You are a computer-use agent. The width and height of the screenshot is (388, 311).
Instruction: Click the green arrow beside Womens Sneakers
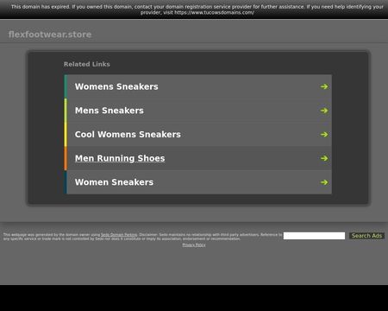pos(324,86)
